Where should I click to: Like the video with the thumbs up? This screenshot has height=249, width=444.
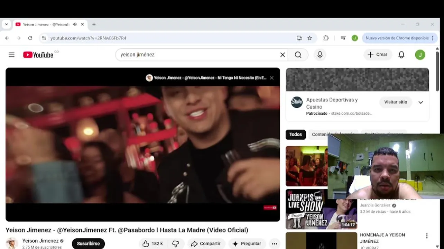(153, 244)
